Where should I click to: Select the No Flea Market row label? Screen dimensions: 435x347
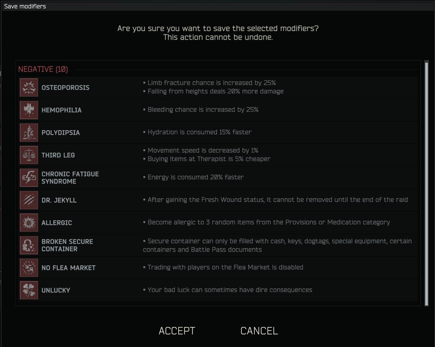point(69,268)
